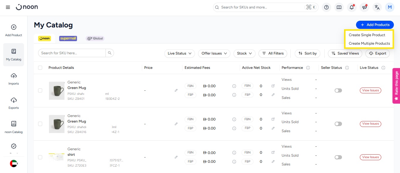Click the Search for SKU here input

coord(72,53)
